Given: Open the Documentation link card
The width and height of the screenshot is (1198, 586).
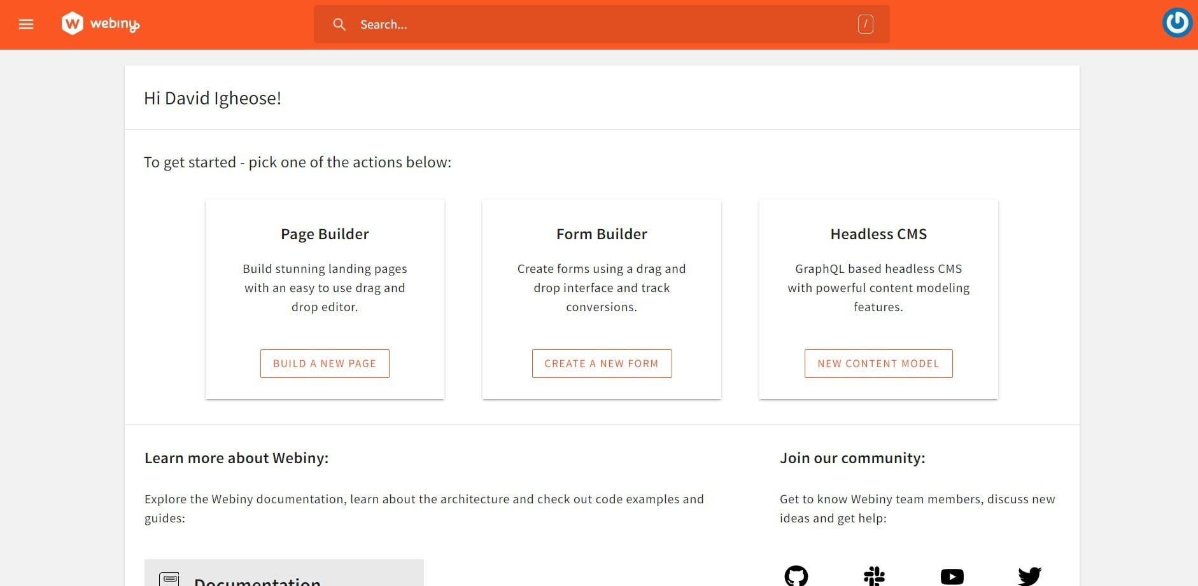Looking at the screenshot, I should 283,575.
